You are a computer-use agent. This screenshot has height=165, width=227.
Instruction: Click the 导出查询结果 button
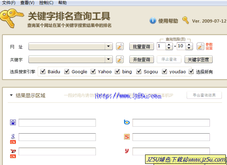tap(204, 95)
